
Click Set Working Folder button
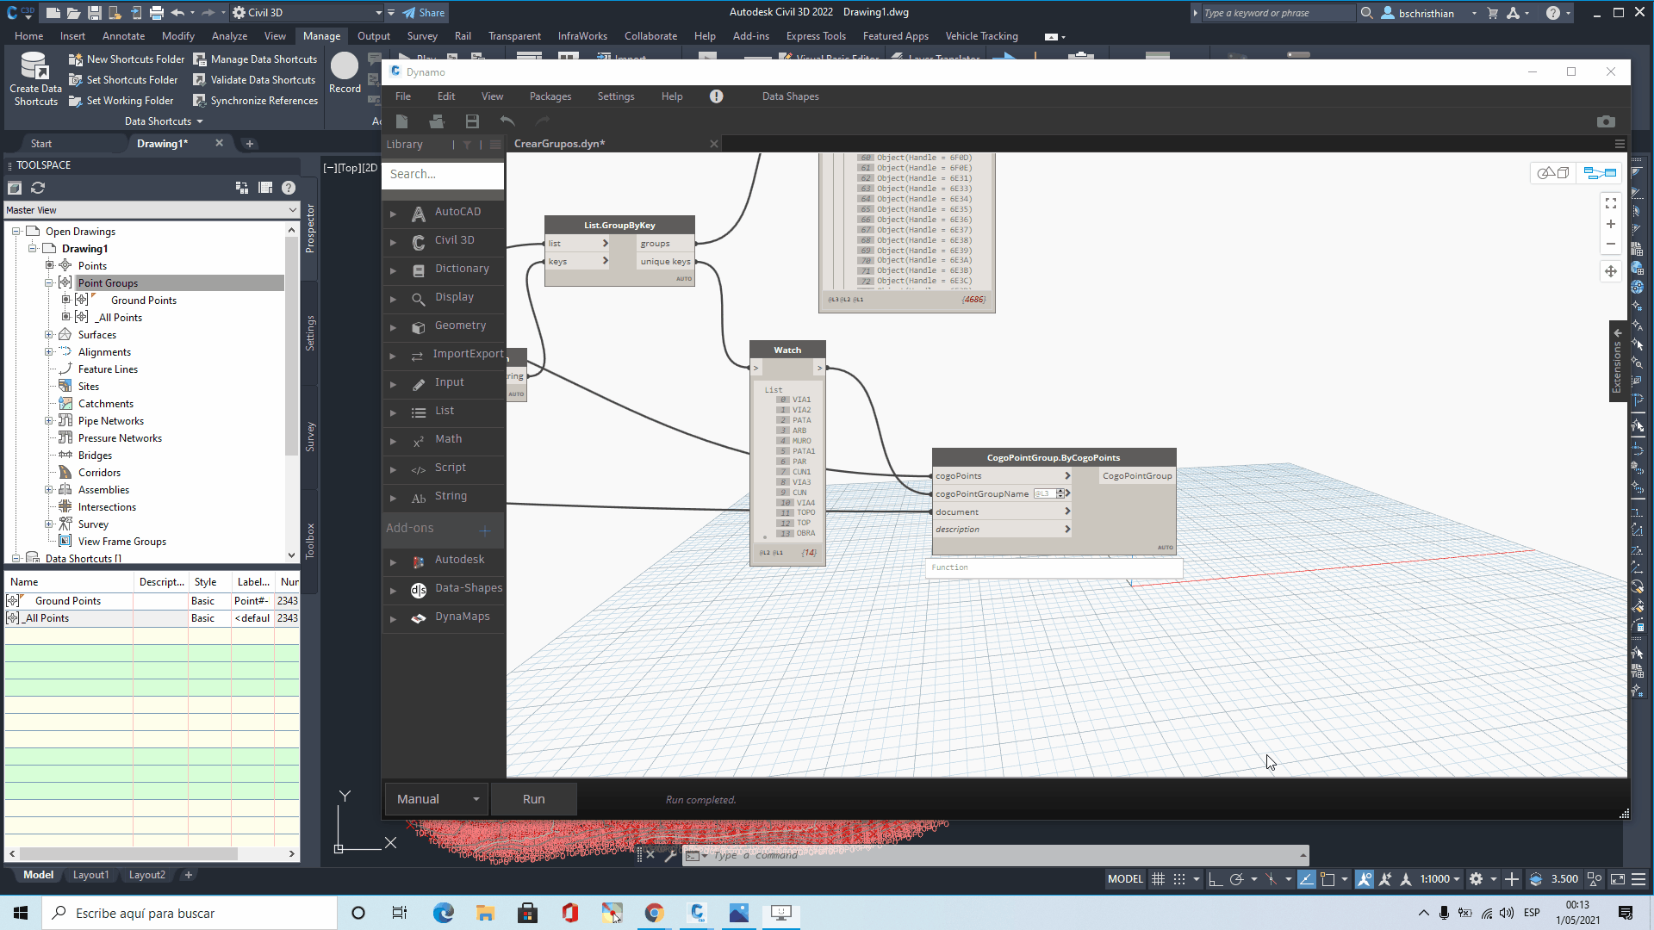pyautogui.click(x=121, y=101)
